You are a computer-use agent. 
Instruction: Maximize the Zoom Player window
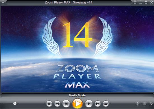click(146, 3)
